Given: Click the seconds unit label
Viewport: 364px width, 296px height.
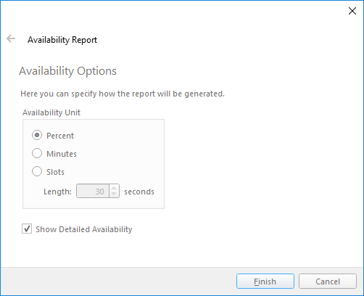Looking at the screenshot, I should (139, 192).
